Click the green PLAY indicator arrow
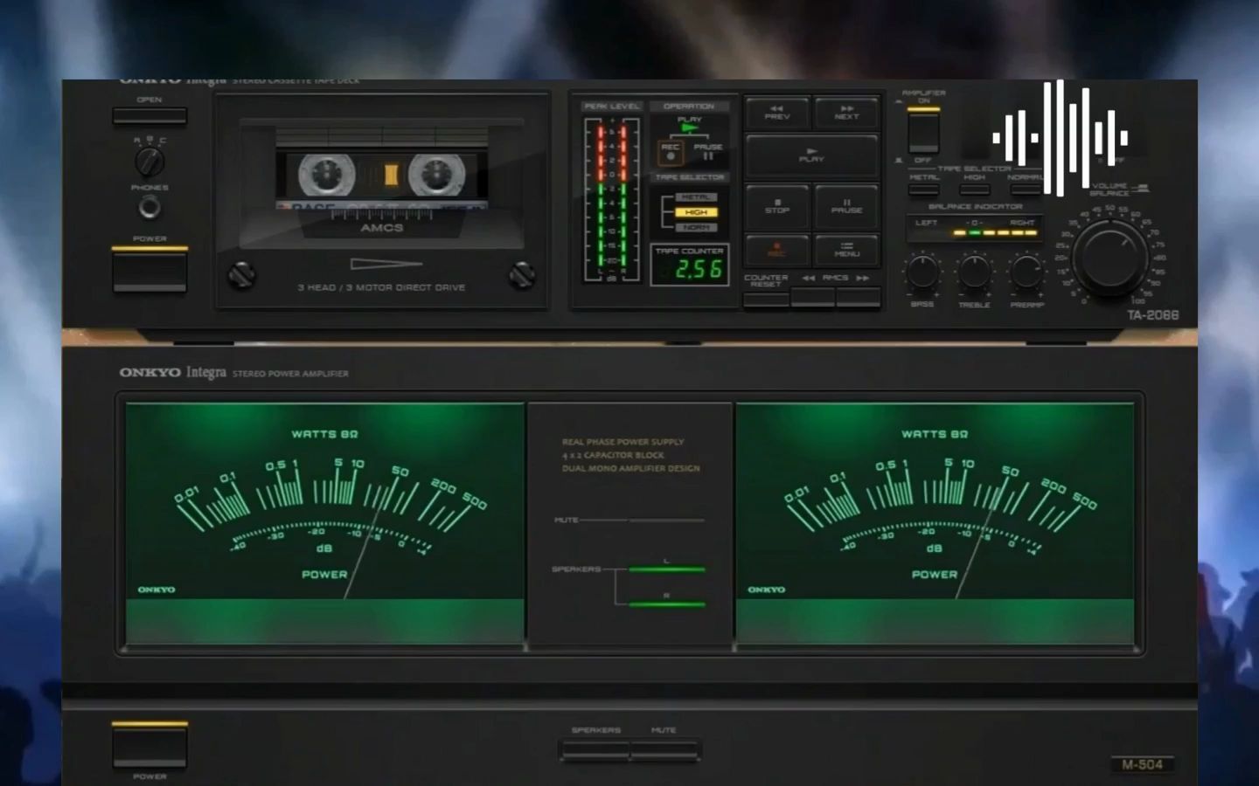Screen dimensions: 1259x786 [690, 128]
